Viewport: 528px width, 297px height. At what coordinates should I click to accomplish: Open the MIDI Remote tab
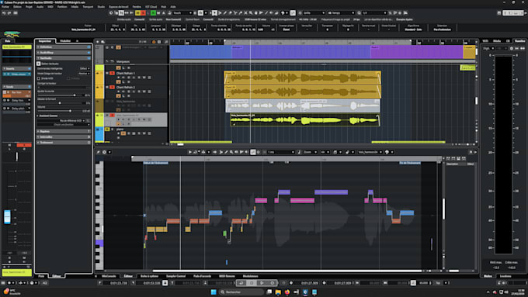coord(227,276)
